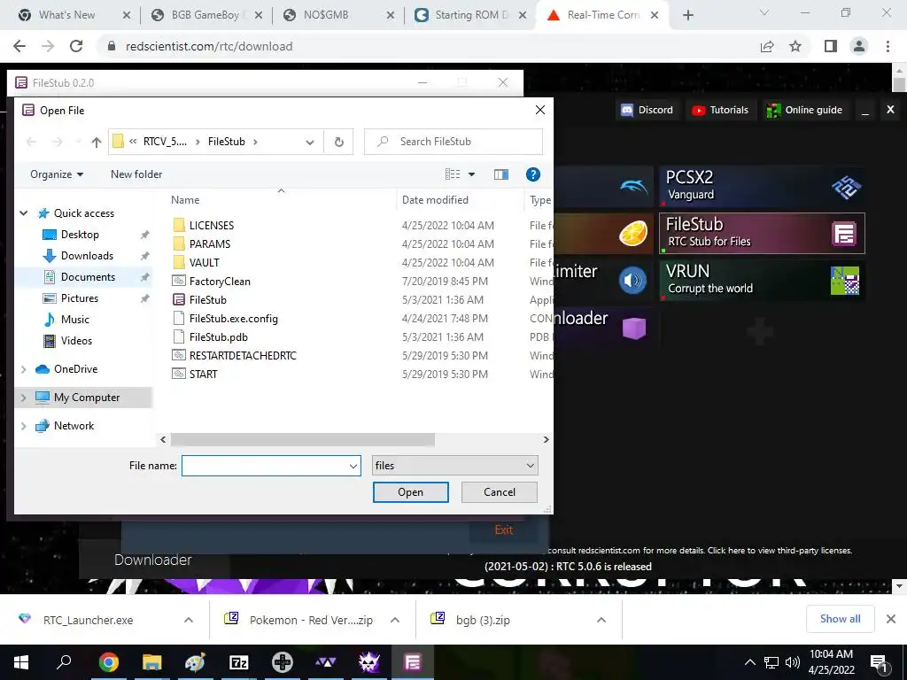This screenshot has width=907, height=680.
Task: Select the RESTARTDETACHEDRTC file
Action: tap(243, 356)
